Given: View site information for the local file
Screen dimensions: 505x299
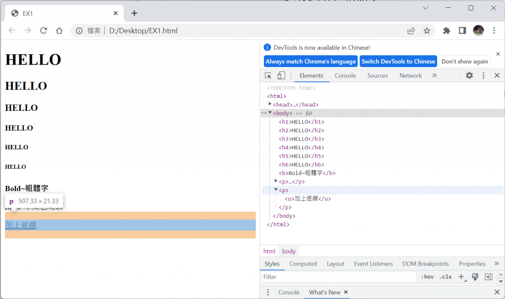Looking at the screenshot, I should click(x=79, y=31).
